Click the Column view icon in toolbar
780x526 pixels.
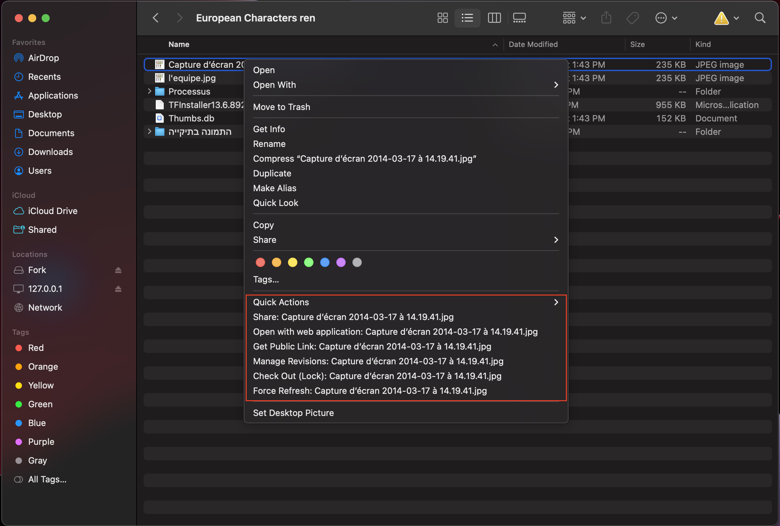(x=493, y=17)
